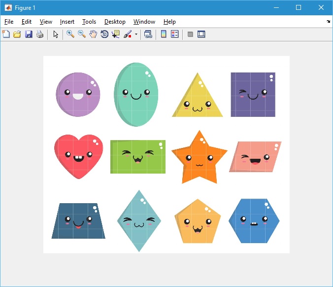Viewport: 333px width, 287px height.
Task: Click the New Figure icon
Action: (6, 34)
